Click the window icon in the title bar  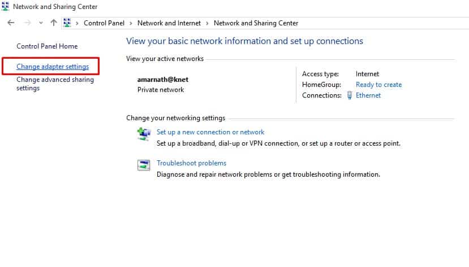click(6, 7)
